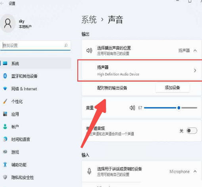Open 游戏 settings
This screenshot has width=202, height=187.
[x=35, y=152]
